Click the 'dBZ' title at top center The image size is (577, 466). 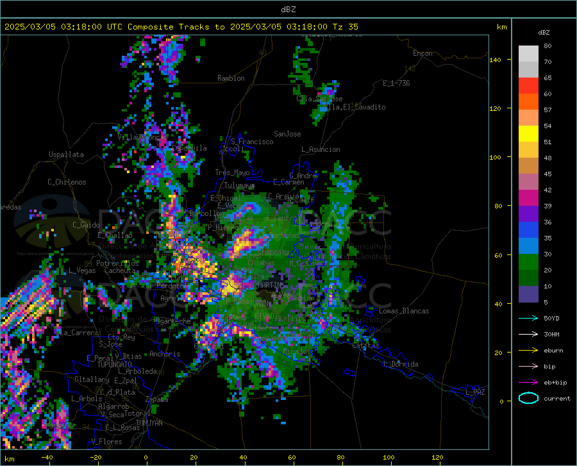(288, 10)
